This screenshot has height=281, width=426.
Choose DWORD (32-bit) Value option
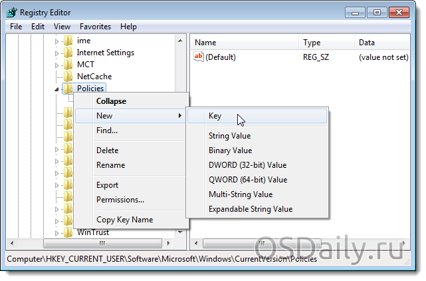[247, 165]
